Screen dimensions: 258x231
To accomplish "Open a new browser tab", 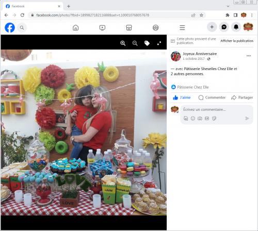I will (x=69, y=6).
